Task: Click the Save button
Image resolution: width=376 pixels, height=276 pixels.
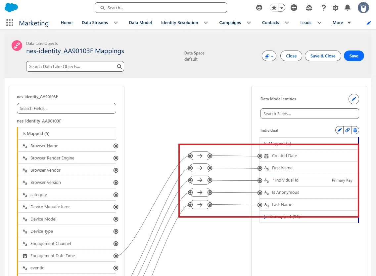Action: (x=354, y=56)
